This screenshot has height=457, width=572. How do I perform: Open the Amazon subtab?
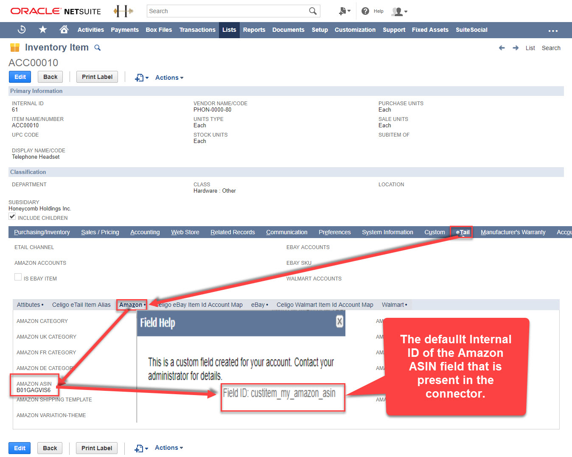[x=132, y=305]
